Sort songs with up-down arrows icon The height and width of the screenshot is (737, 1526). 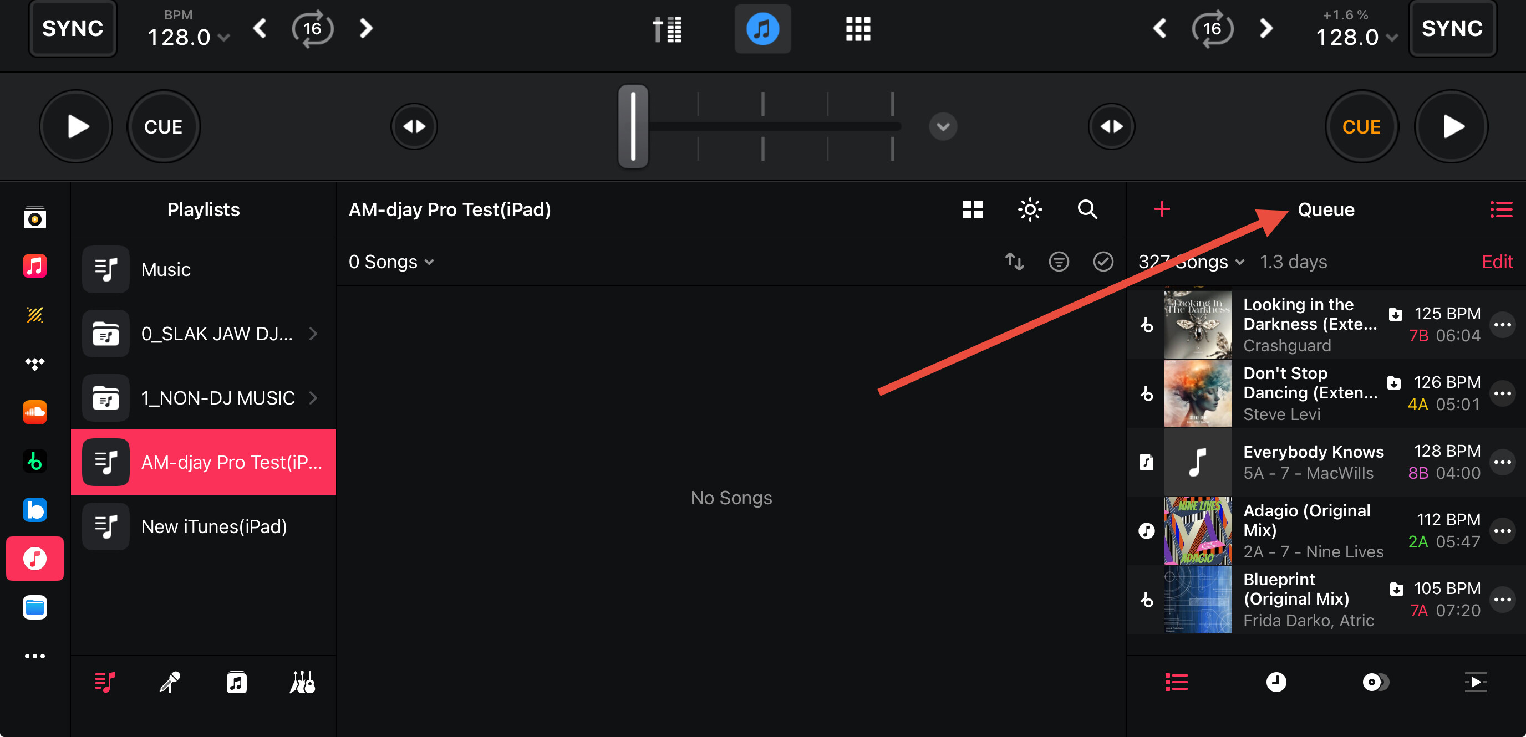pyautogui.click(x=1015, y=261)
